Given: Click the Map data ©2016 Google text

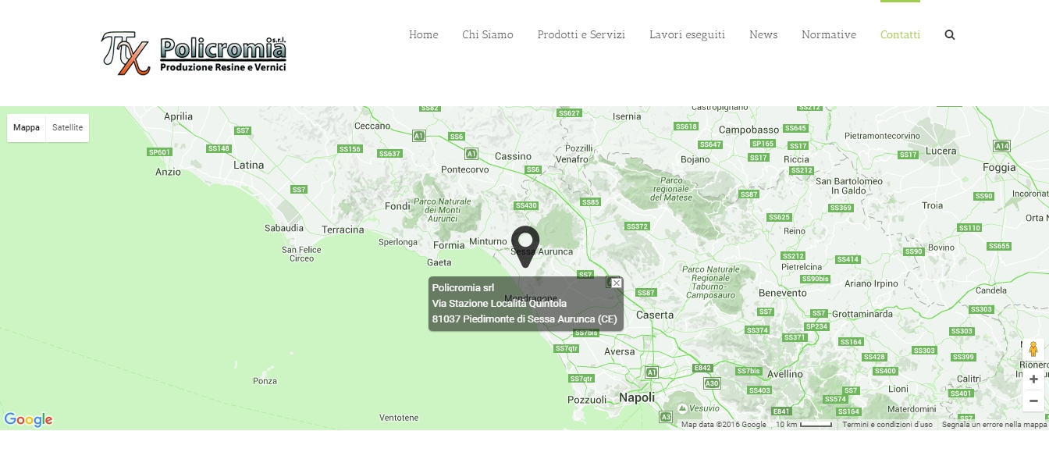Looking at the screenshot, I should [724, 425].
